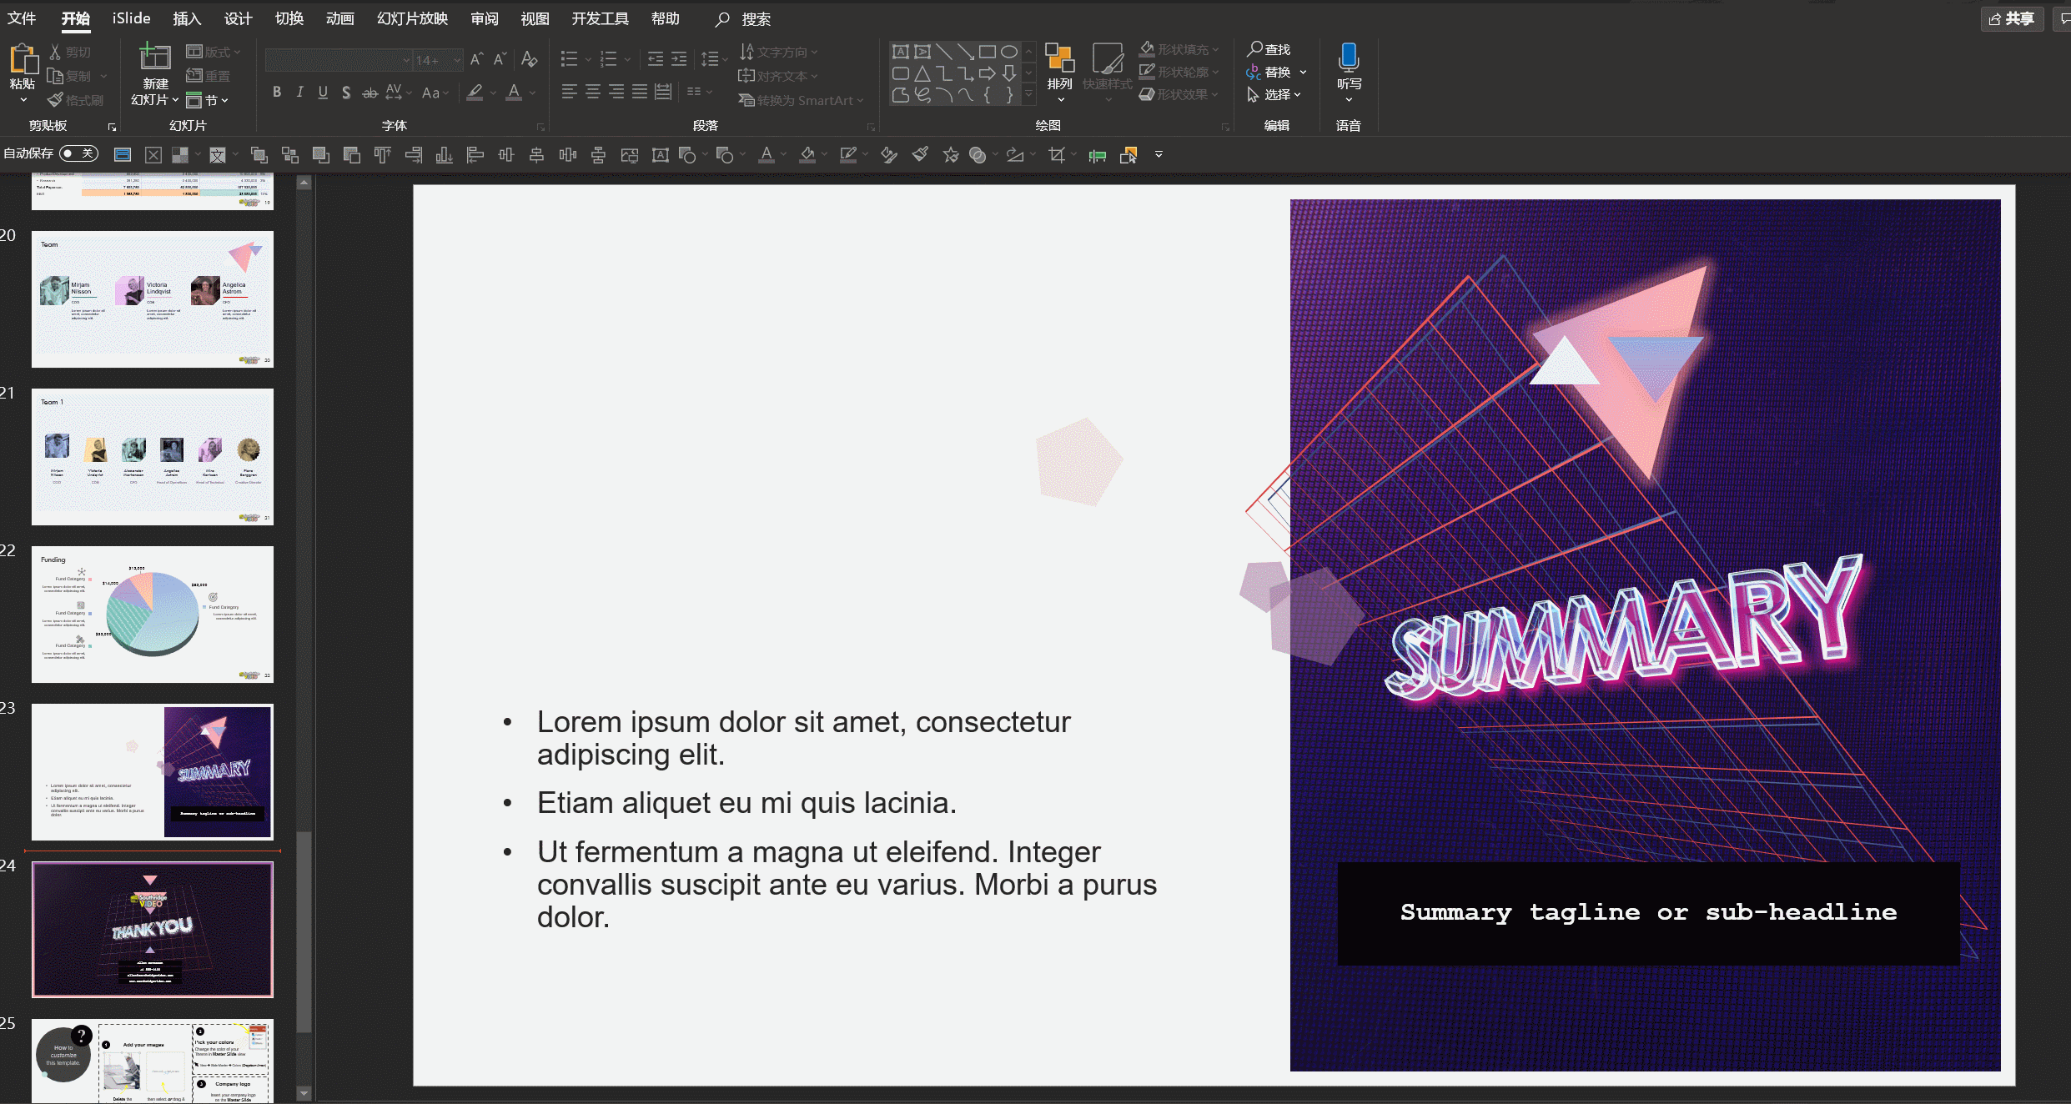Click the slide panel scrollbar down arrow
This screenshot has width=2071, height=1104.
(304, 1093)
